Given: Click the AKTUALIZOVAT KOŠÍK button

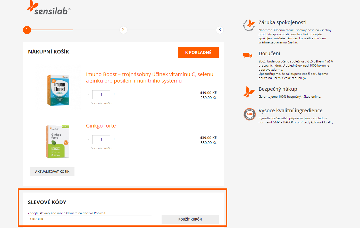Looking at the screenshot, I should coord(52,172).
